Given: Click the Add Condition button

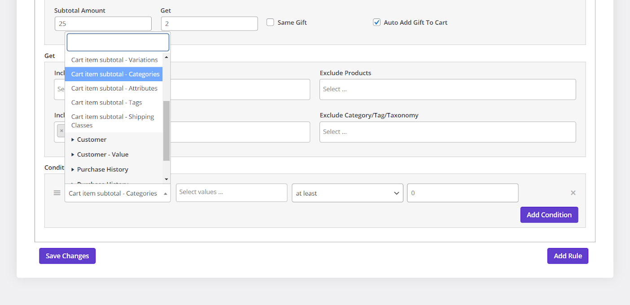Looking at the screenshot, I should click(x=549, y=215).
